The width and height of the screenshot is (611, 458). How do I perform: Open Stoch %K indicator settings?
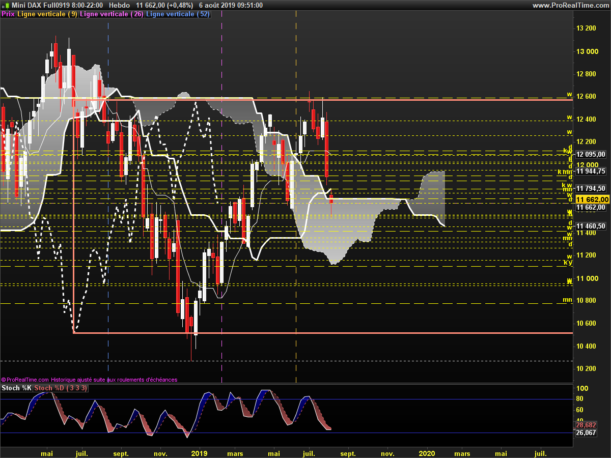pyautogui.click(x=17, y=388)
